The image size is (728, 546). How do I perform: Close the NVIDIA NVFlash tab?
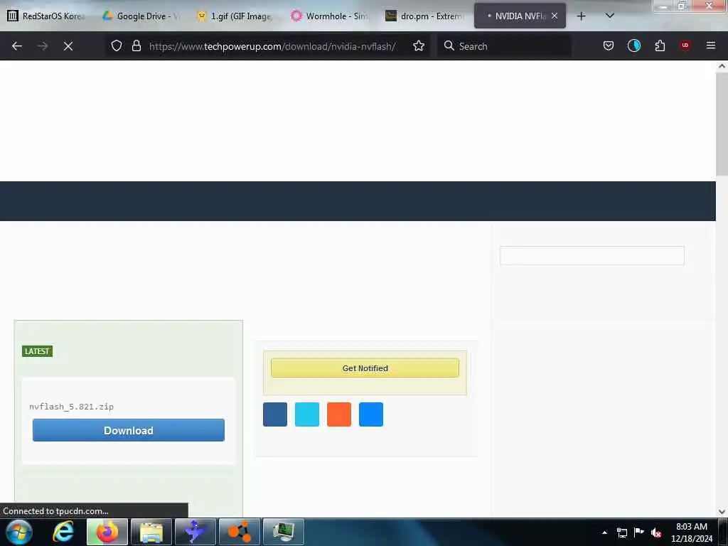[555, 16]
